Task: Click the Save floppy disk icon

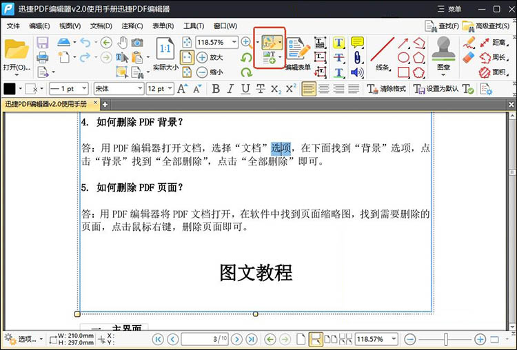Action: [x=43, y=43]
